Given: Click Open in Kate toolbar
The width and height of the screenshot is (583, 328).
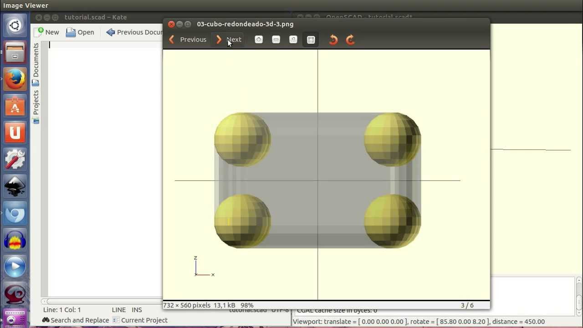Looking at the screenshot, I should click(x=80, y=32).
